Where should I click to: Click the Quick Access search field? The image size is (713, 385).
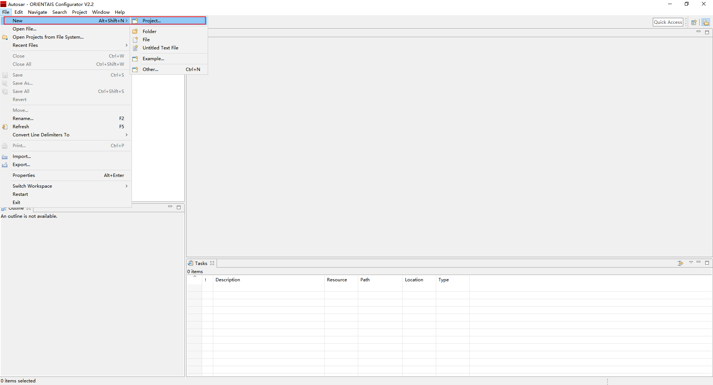click(668, 22)
